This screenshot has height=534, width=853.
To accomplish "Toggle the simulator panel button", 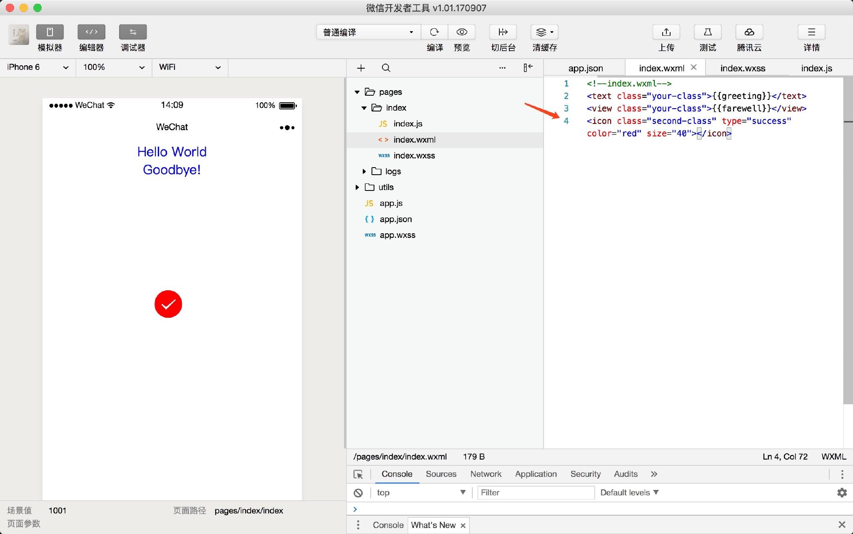I will click(x=50, y=32).
